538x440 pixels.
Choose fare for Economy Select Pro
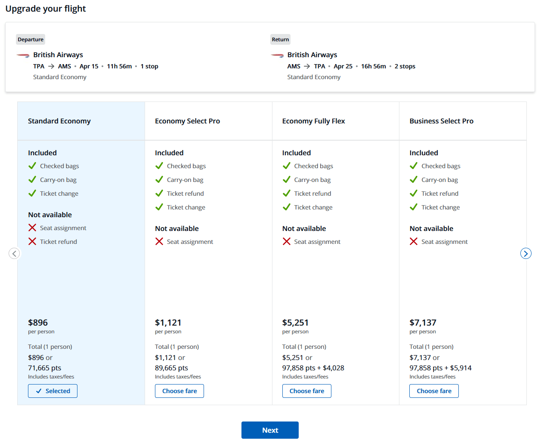[x=179, y=391]
